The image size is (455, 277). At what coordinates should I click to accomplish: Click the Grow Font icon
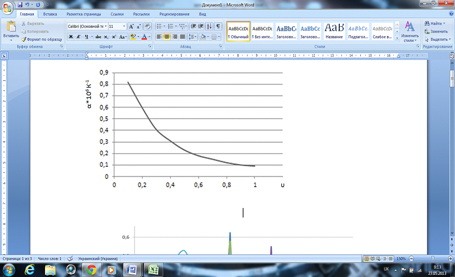pyautogui.click(x=131, y=27)
